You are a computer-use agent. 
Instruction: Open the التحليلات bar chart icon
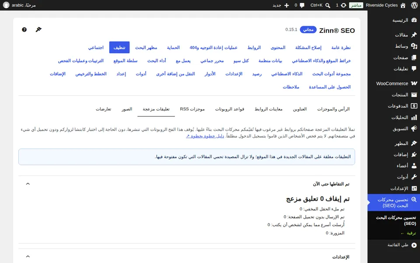[x=414, y=117]
